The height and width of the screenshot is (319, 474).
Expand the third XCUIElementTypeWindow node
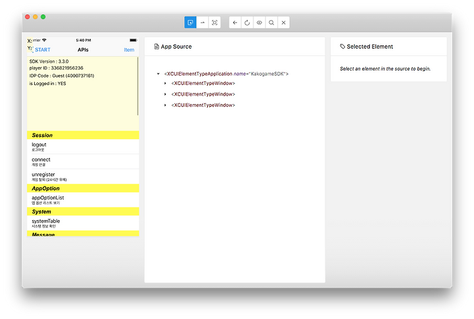(x=165, y=105)
